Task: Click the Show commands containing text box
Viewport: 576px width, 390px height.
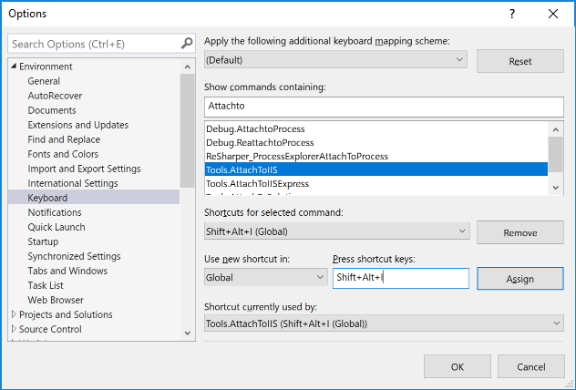Action: (x=383, y=106)
